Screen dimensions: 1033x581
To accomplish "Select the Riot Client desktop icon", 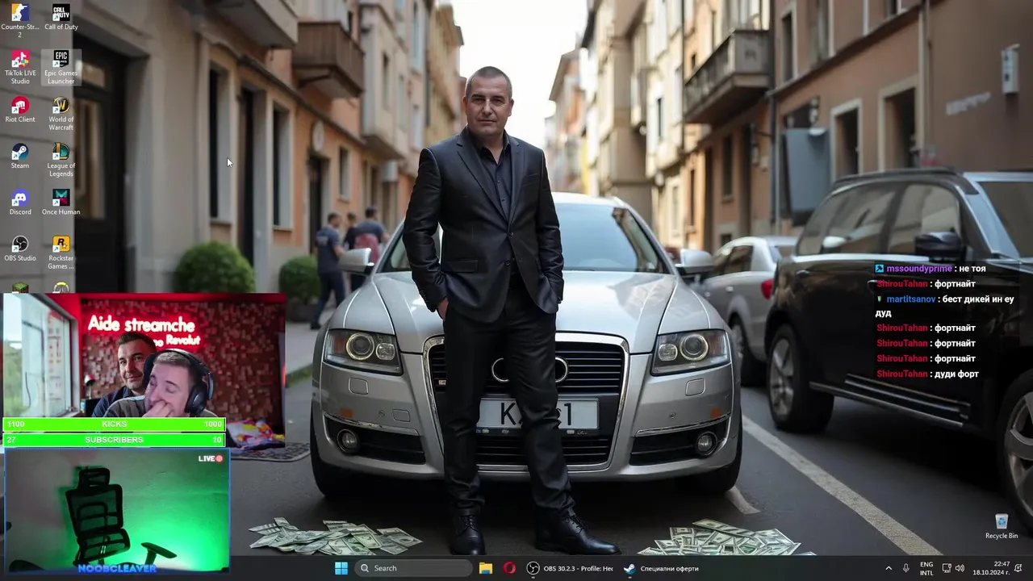I will (20, 110).
